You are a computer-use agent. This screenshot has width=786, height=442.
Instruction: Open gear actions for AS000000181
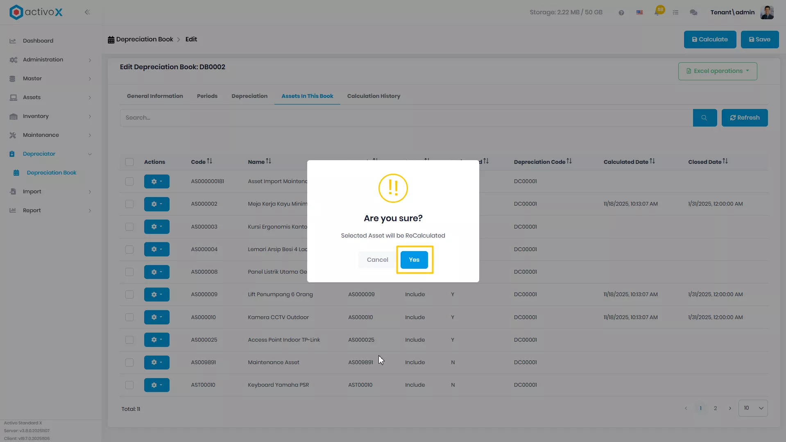(x=156, y=181)
